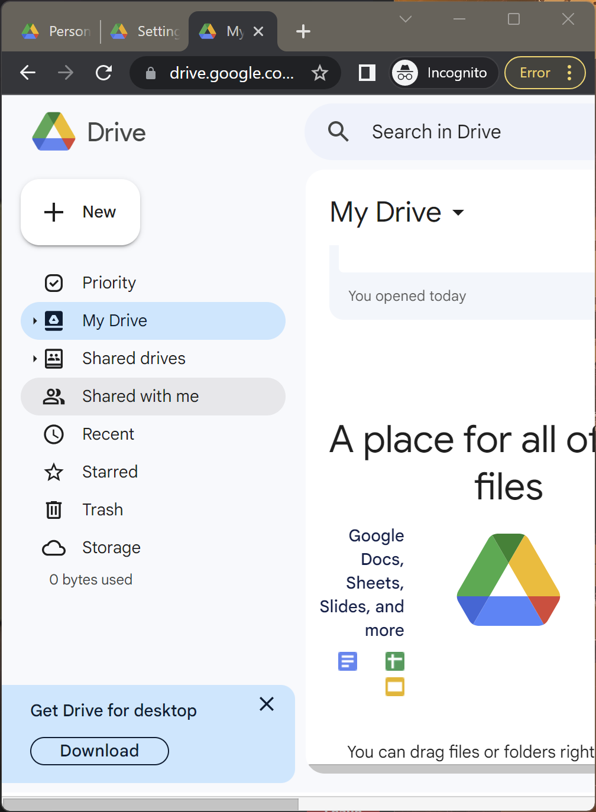Reload the current page
Viewport: 596px width, 812px height.
pos(104,73)
